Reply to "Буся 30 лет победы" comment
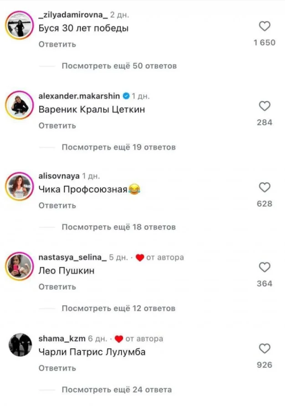The width and height of the screenshot is (285, 410). point(57,45)
